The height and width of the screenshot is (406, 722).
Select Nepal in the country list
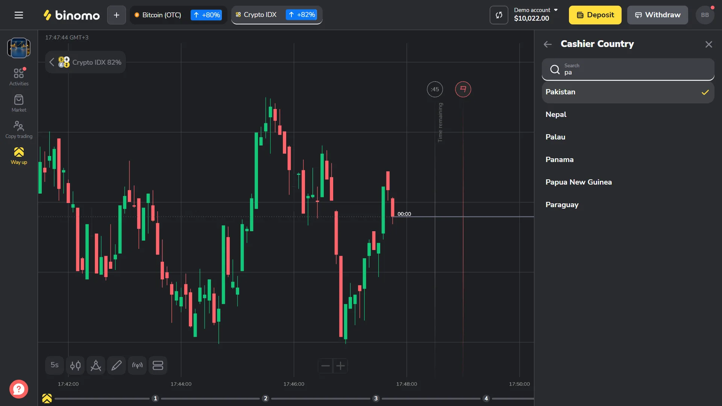coord(628,115)
